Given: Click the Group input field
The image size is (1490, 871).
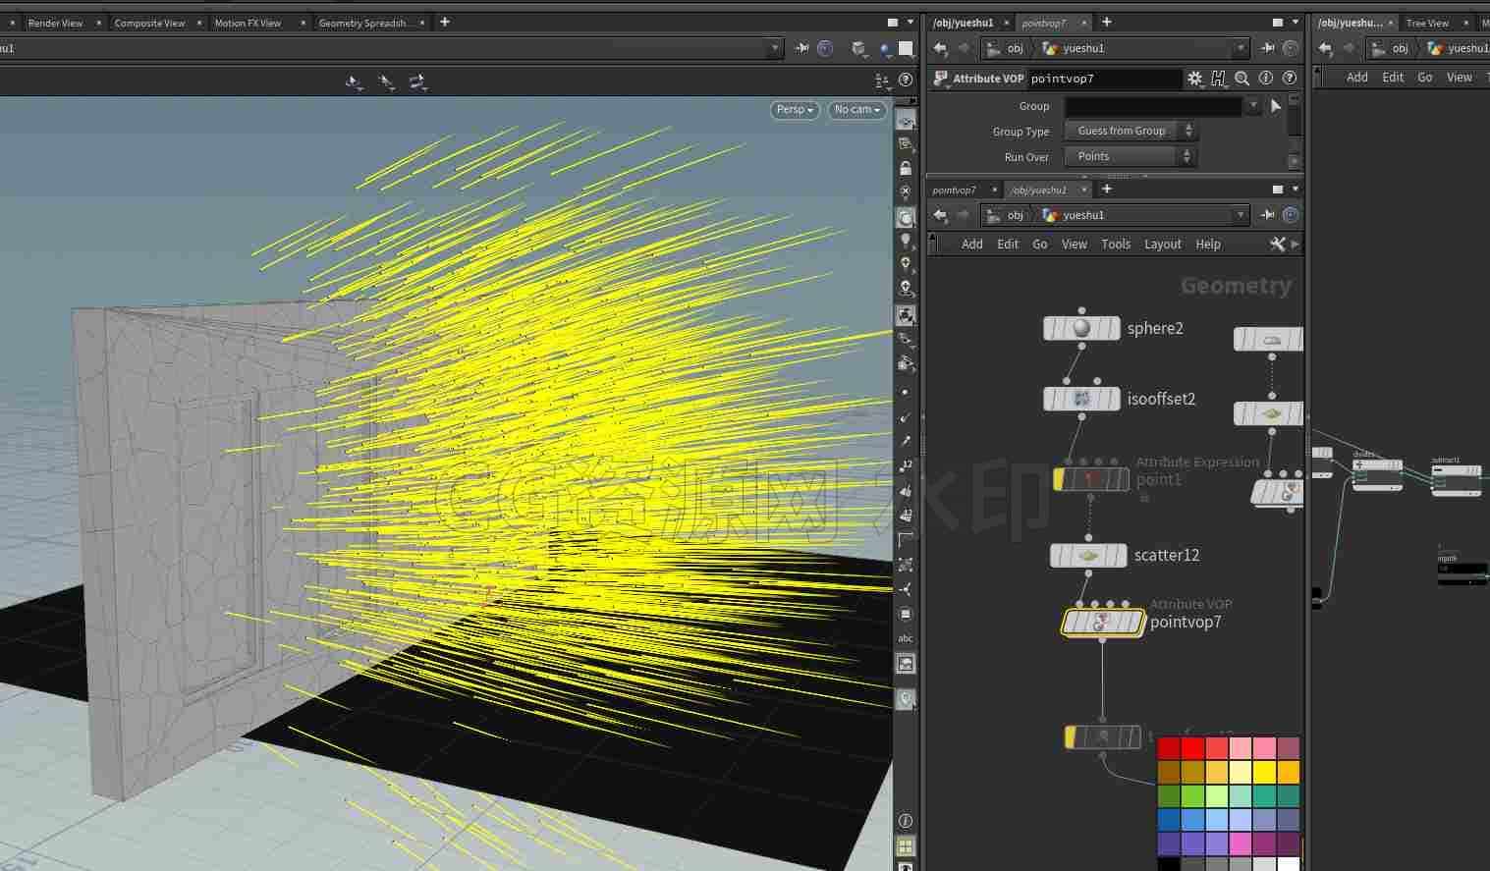Looking at the screenshot, I should tap(1154, 106).
